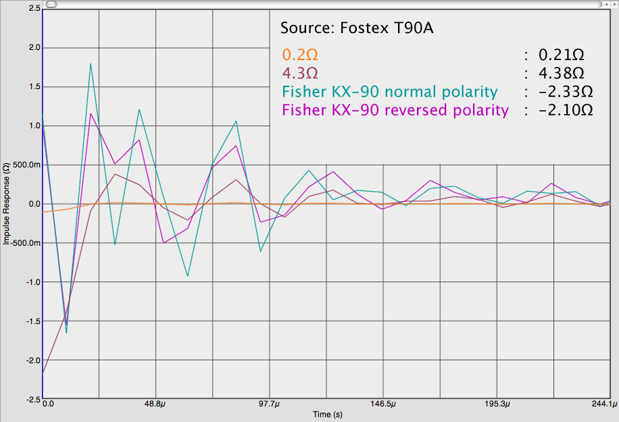The height and width of the screenshot is (422, 619).
Task: Click the scroll-right arrow of the top scrollbar
Action: (614, 4)
